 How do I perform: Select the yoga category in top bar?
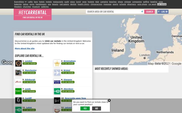point(161,2)
